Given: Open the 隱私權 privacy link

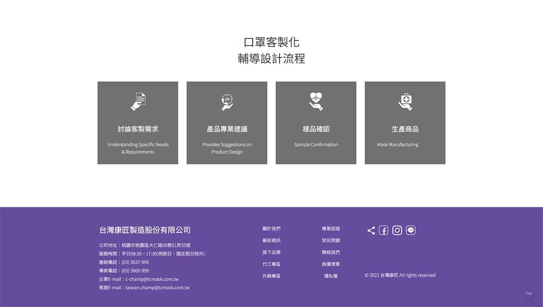Looking at the screenshot, I should click(x=331, y=276).
